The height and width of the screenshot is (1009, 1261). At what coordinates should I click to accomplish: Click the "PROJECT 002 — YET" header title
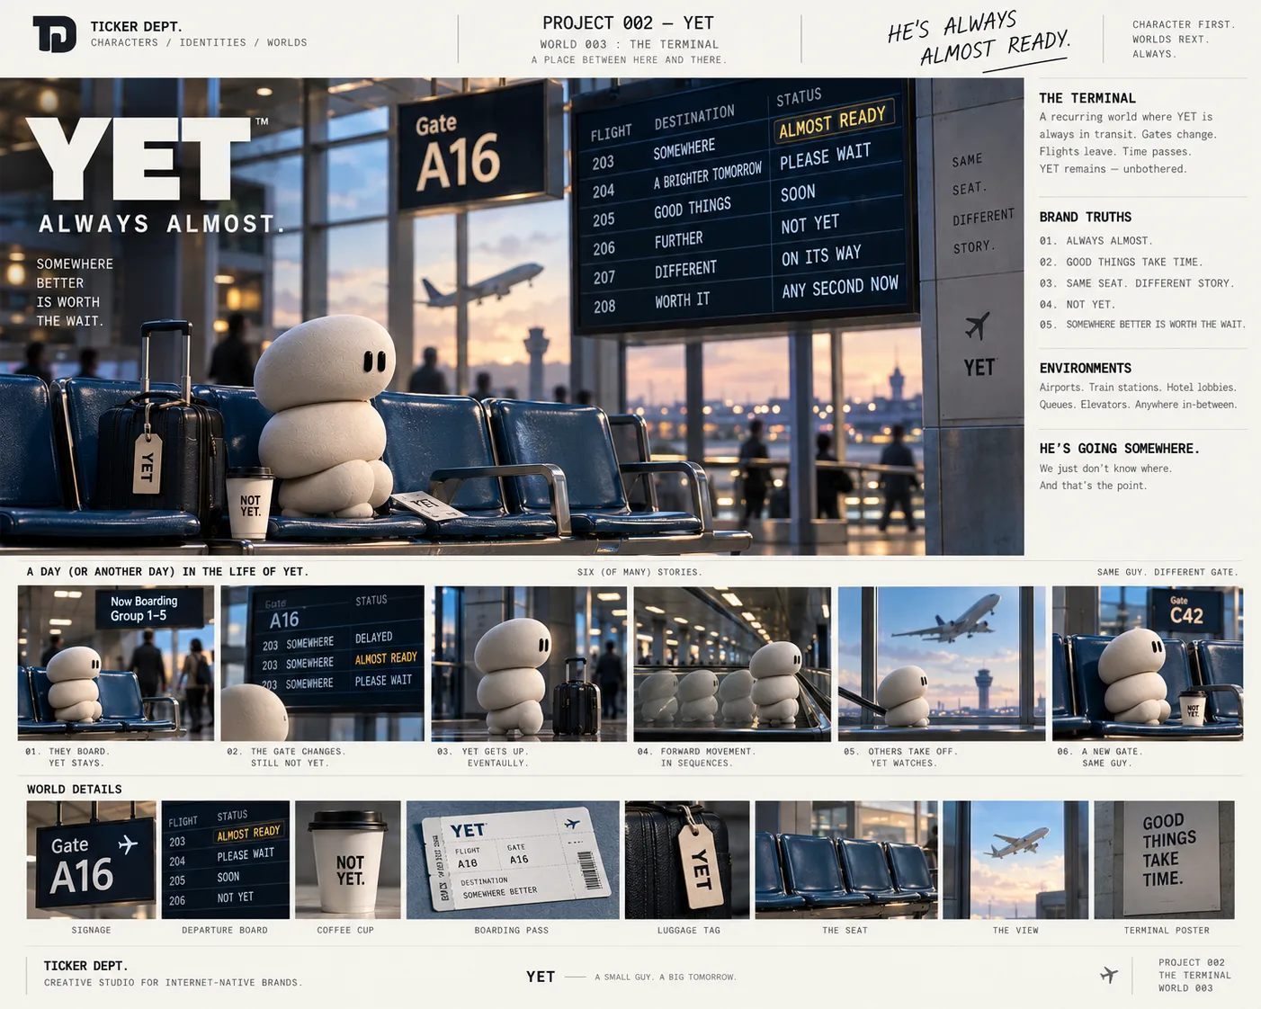coord(628,23)
